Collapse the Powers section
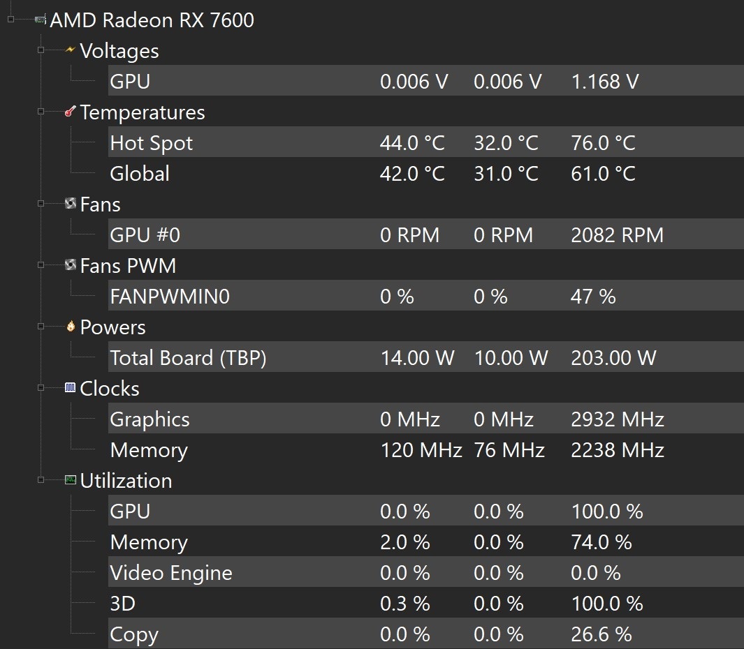744x649 pixels. coord(41,327)
